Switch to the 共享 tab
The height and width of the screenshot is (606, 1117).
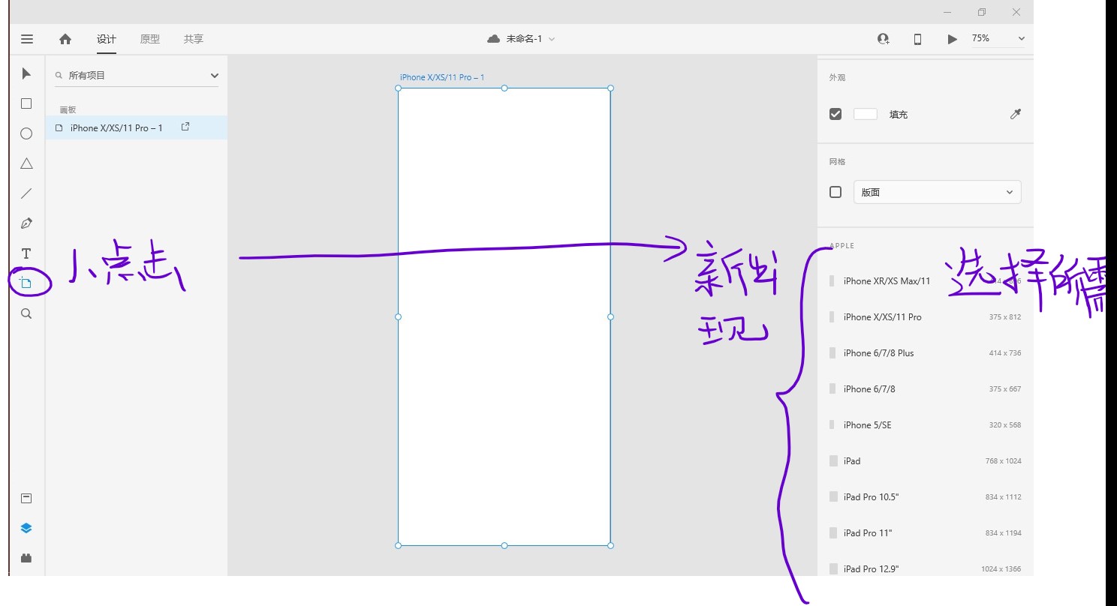coord(194,39)
